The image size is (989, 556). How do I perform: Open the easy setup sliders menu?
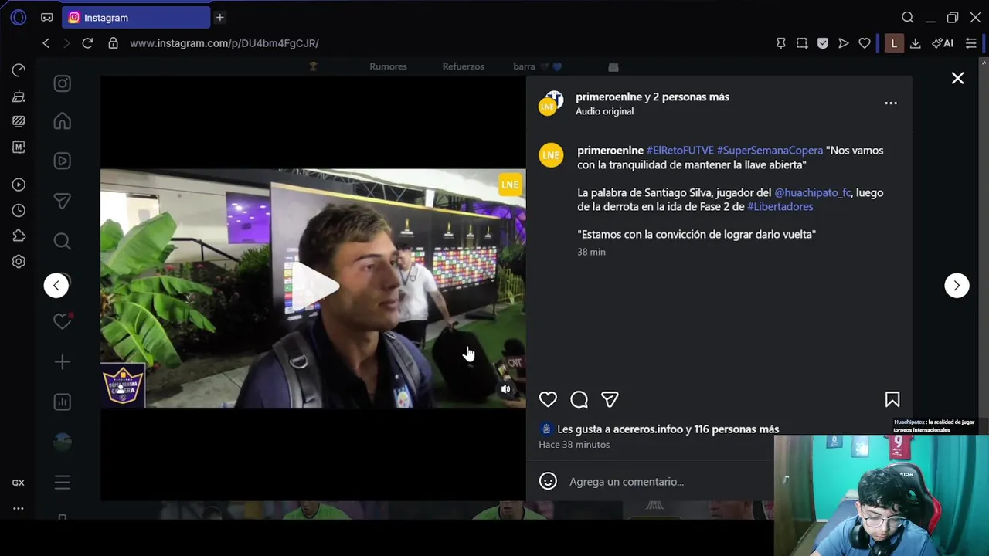pos(971,43)
